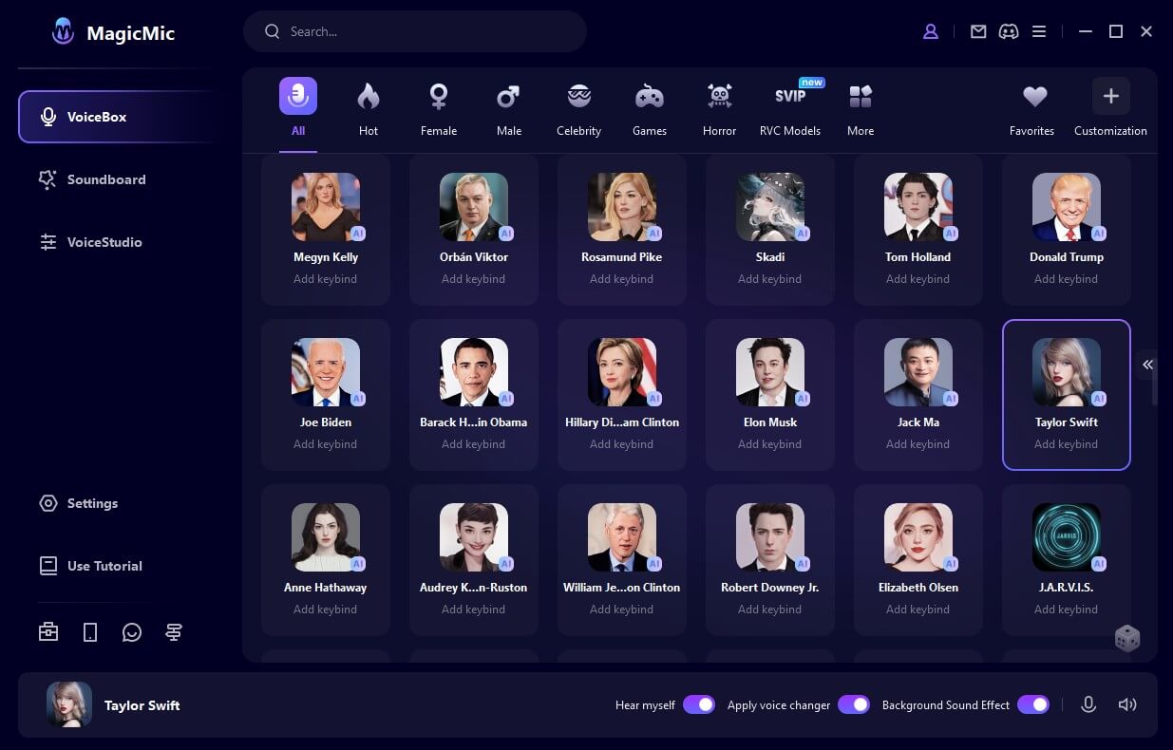This screenshot has width=1173, height=750.
Task: Open the hamburger menu in the title bar
Action: (1039, 31)
